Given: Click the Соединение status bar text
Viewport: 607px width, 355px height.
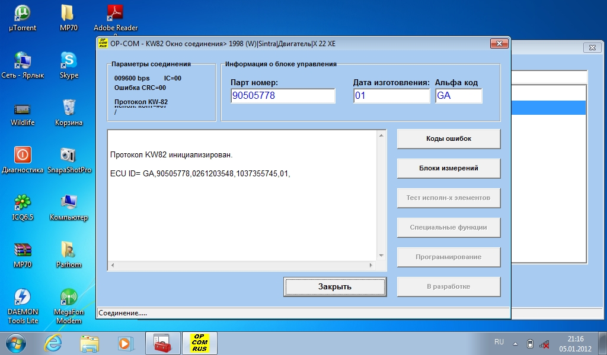Looking at the screenshot, I should tap(123, 313).
